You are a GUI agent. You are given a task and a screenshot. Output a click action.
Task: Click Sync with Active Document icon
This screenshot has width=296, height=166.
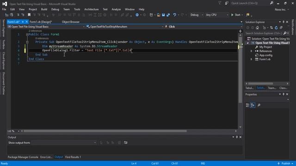271,28
